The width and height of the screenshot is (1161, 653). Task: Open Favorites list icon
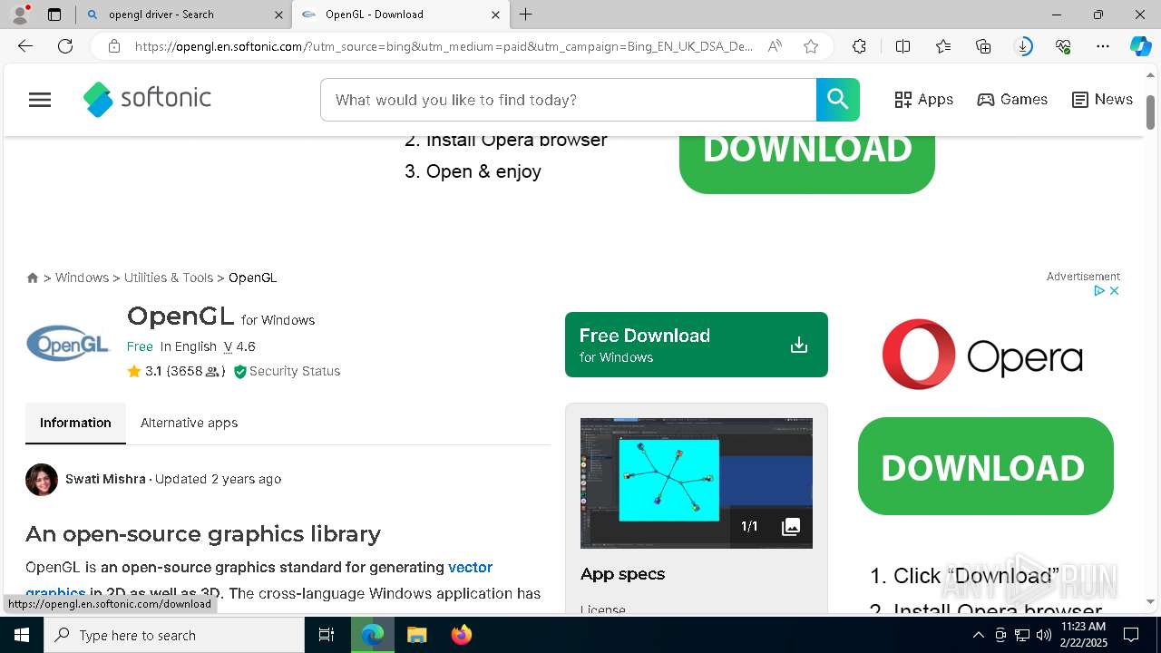click(x=943, y=46)
